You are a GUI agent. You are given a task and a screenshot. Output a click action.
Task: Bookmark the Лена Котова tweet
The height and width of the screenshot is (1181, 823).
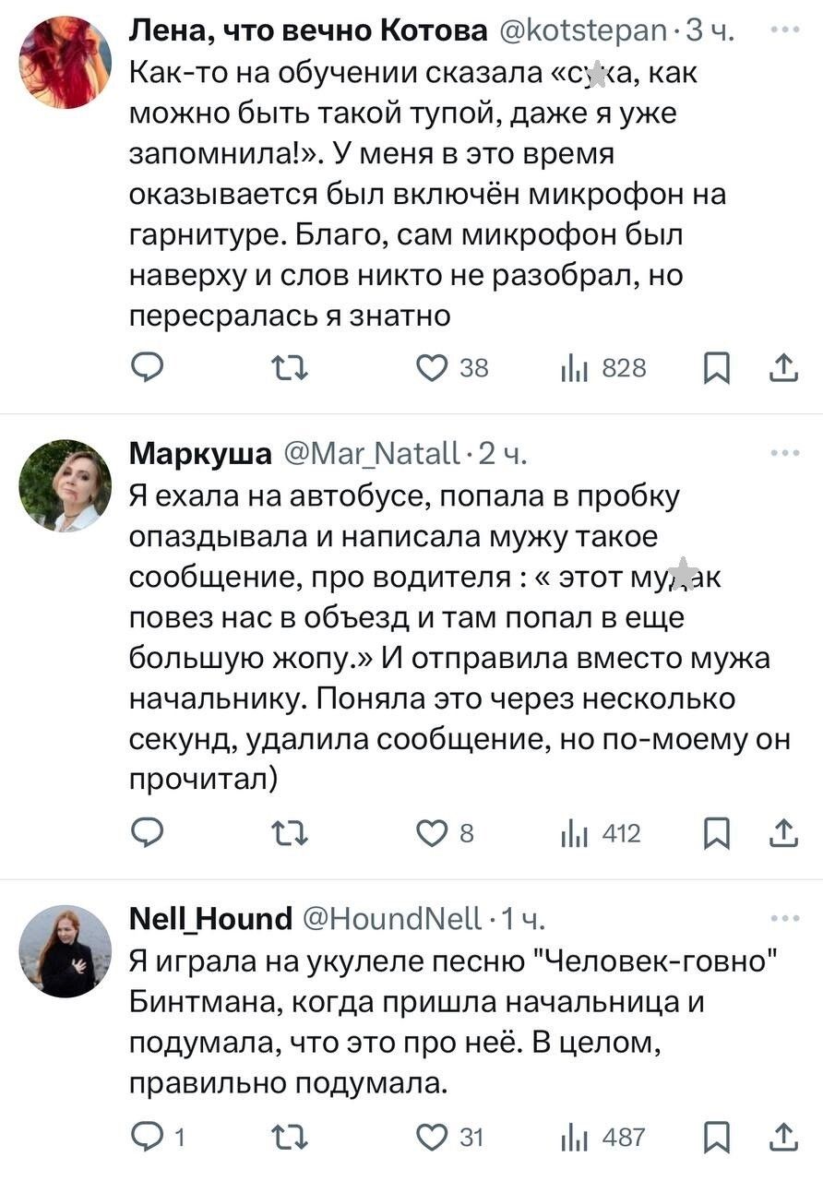click(x=715, y=369)
